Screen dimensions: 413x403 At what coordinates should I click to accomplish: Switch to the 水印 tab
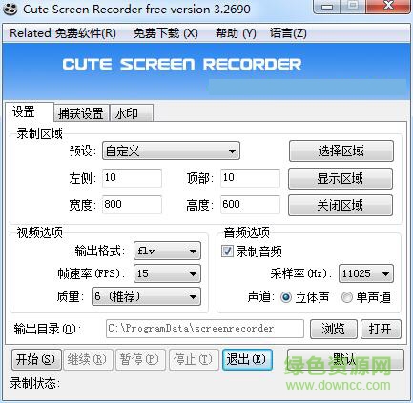coord(131,113)
